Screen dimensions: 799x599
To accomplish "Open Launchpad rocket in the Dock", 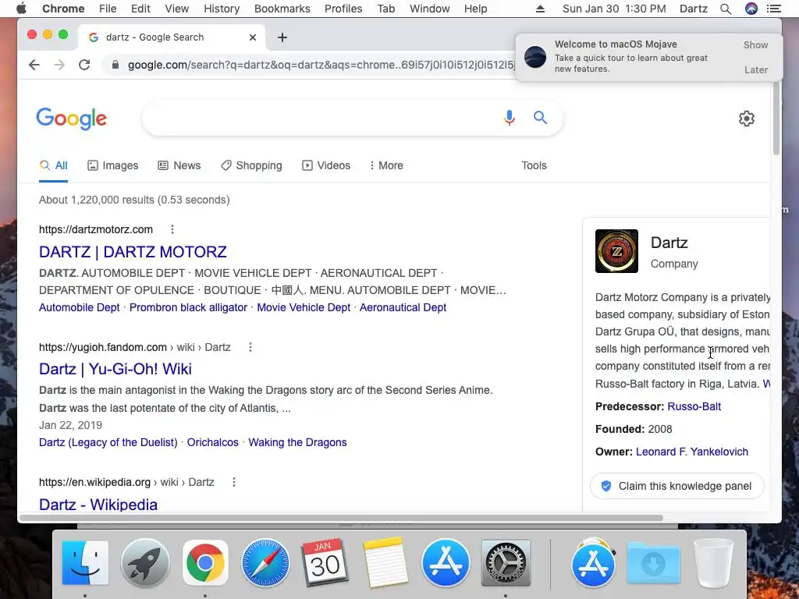I will pyautogui.click(x=145, y=563).
